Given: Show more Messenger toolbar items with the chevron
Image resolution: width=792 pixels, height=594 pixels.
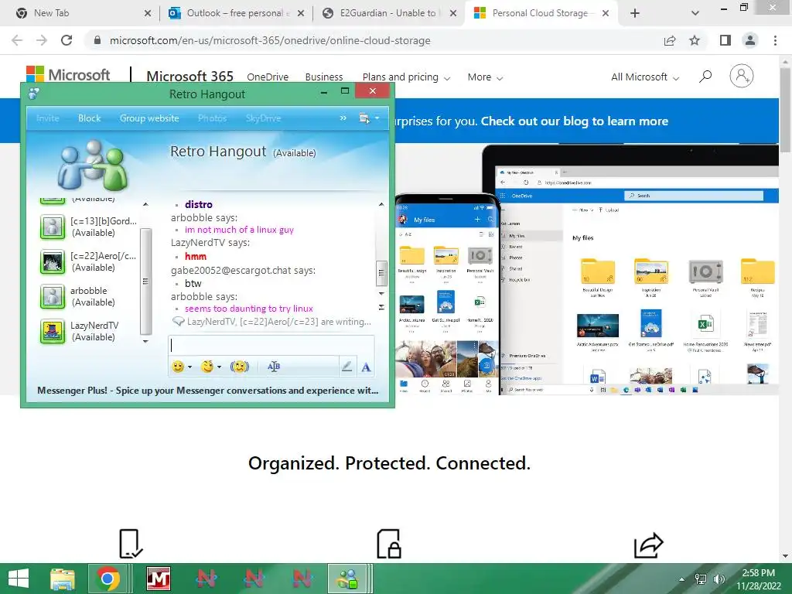Looking at the screenshot, I should pyautogui.click(x=343, y=118).
